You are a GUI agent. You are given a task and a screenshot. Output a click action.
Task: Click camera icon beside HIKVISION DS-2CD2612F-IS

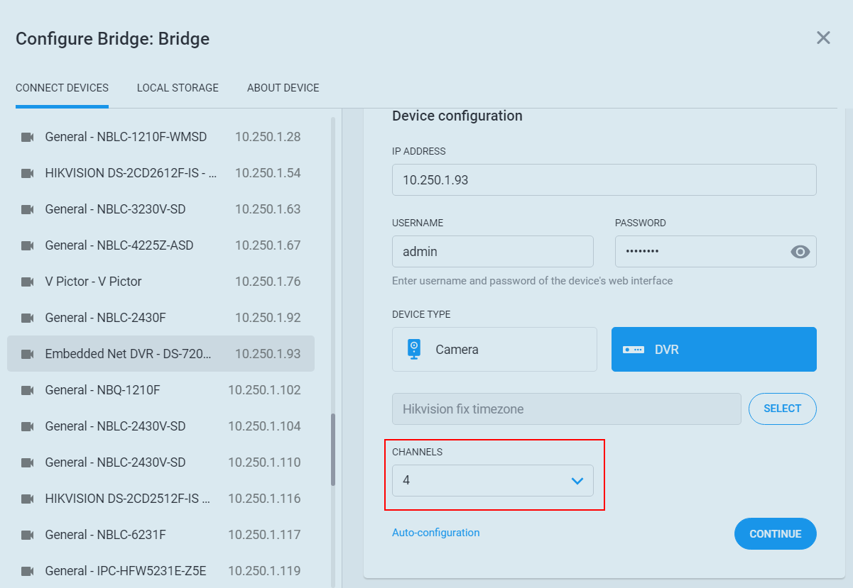point(28,173)
